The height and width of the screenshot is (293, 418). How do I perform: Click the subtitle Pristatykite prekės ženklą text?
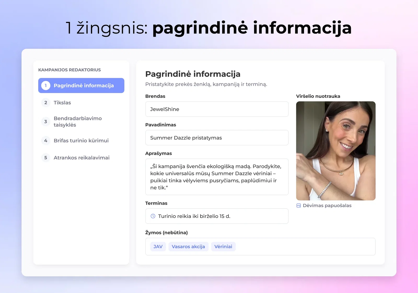(x=206, y=84)
